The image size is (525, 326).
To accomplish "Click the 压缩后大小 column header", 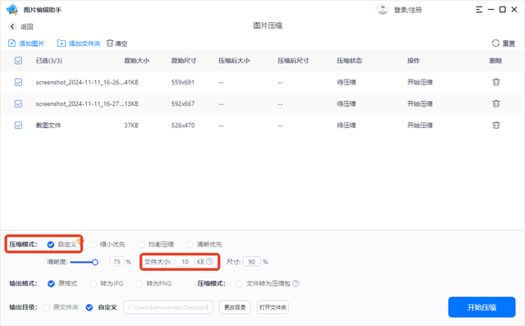I will (x=234, y=61).
